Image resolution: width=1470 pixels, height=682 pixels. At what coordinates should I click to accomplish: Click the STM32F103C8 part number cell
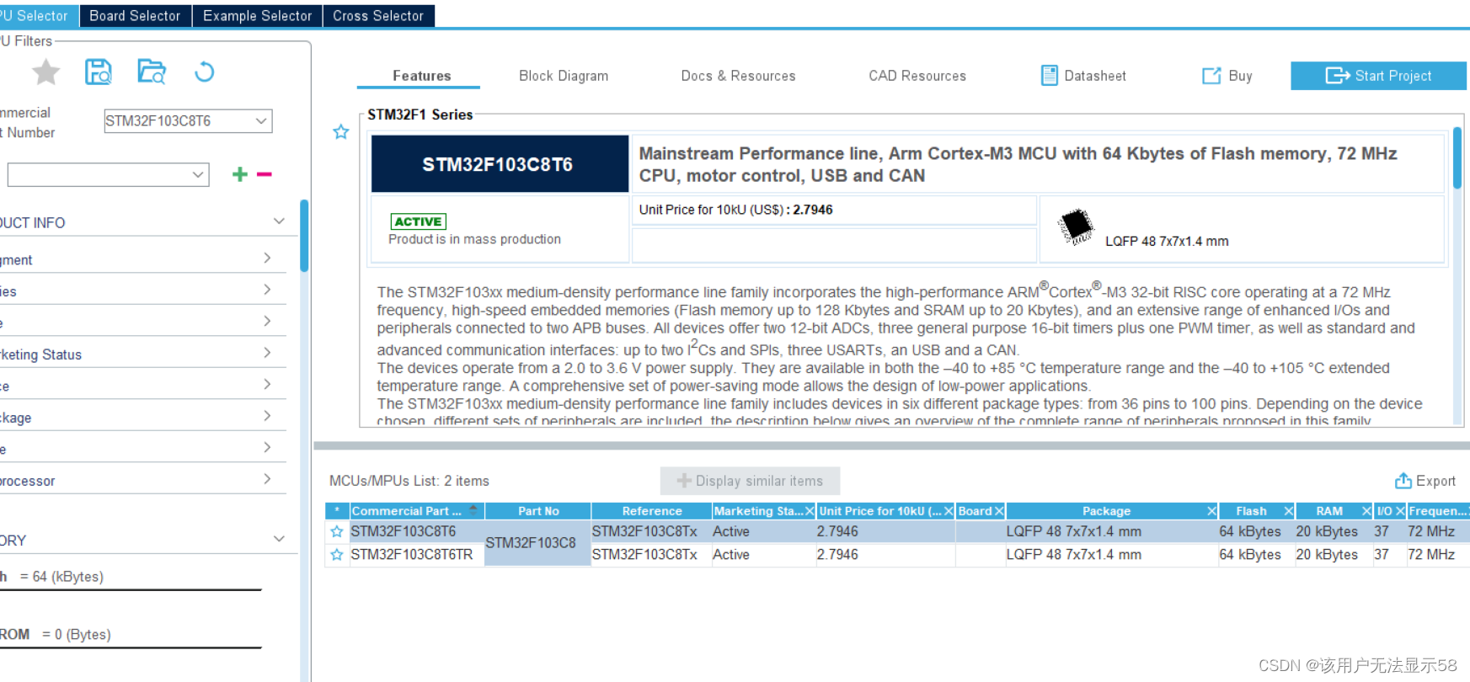(x=537, y=543)
